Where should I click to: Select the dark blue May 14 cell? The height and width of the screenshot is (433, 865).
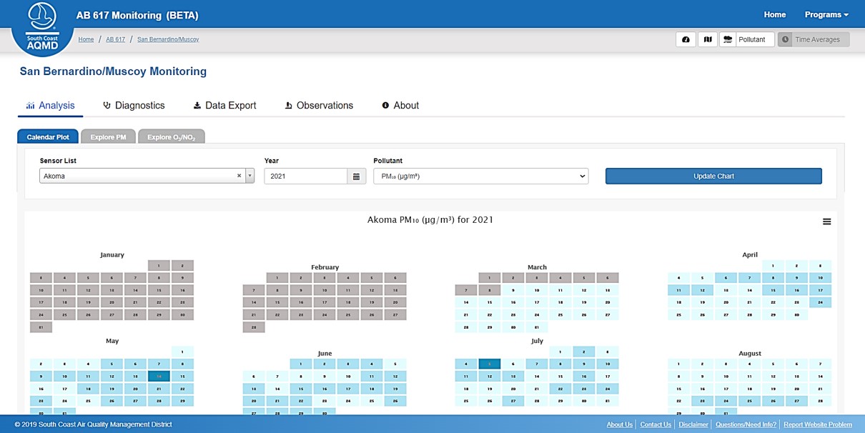coord(159,376)
